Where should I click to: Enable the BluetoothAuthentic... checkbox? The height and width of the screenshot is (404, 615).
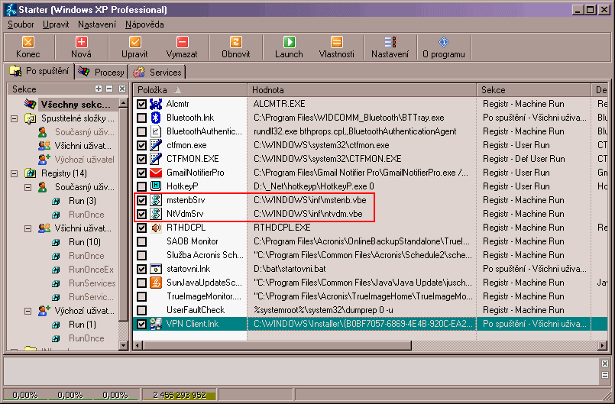pyautogui.click(x=141, y=131)
